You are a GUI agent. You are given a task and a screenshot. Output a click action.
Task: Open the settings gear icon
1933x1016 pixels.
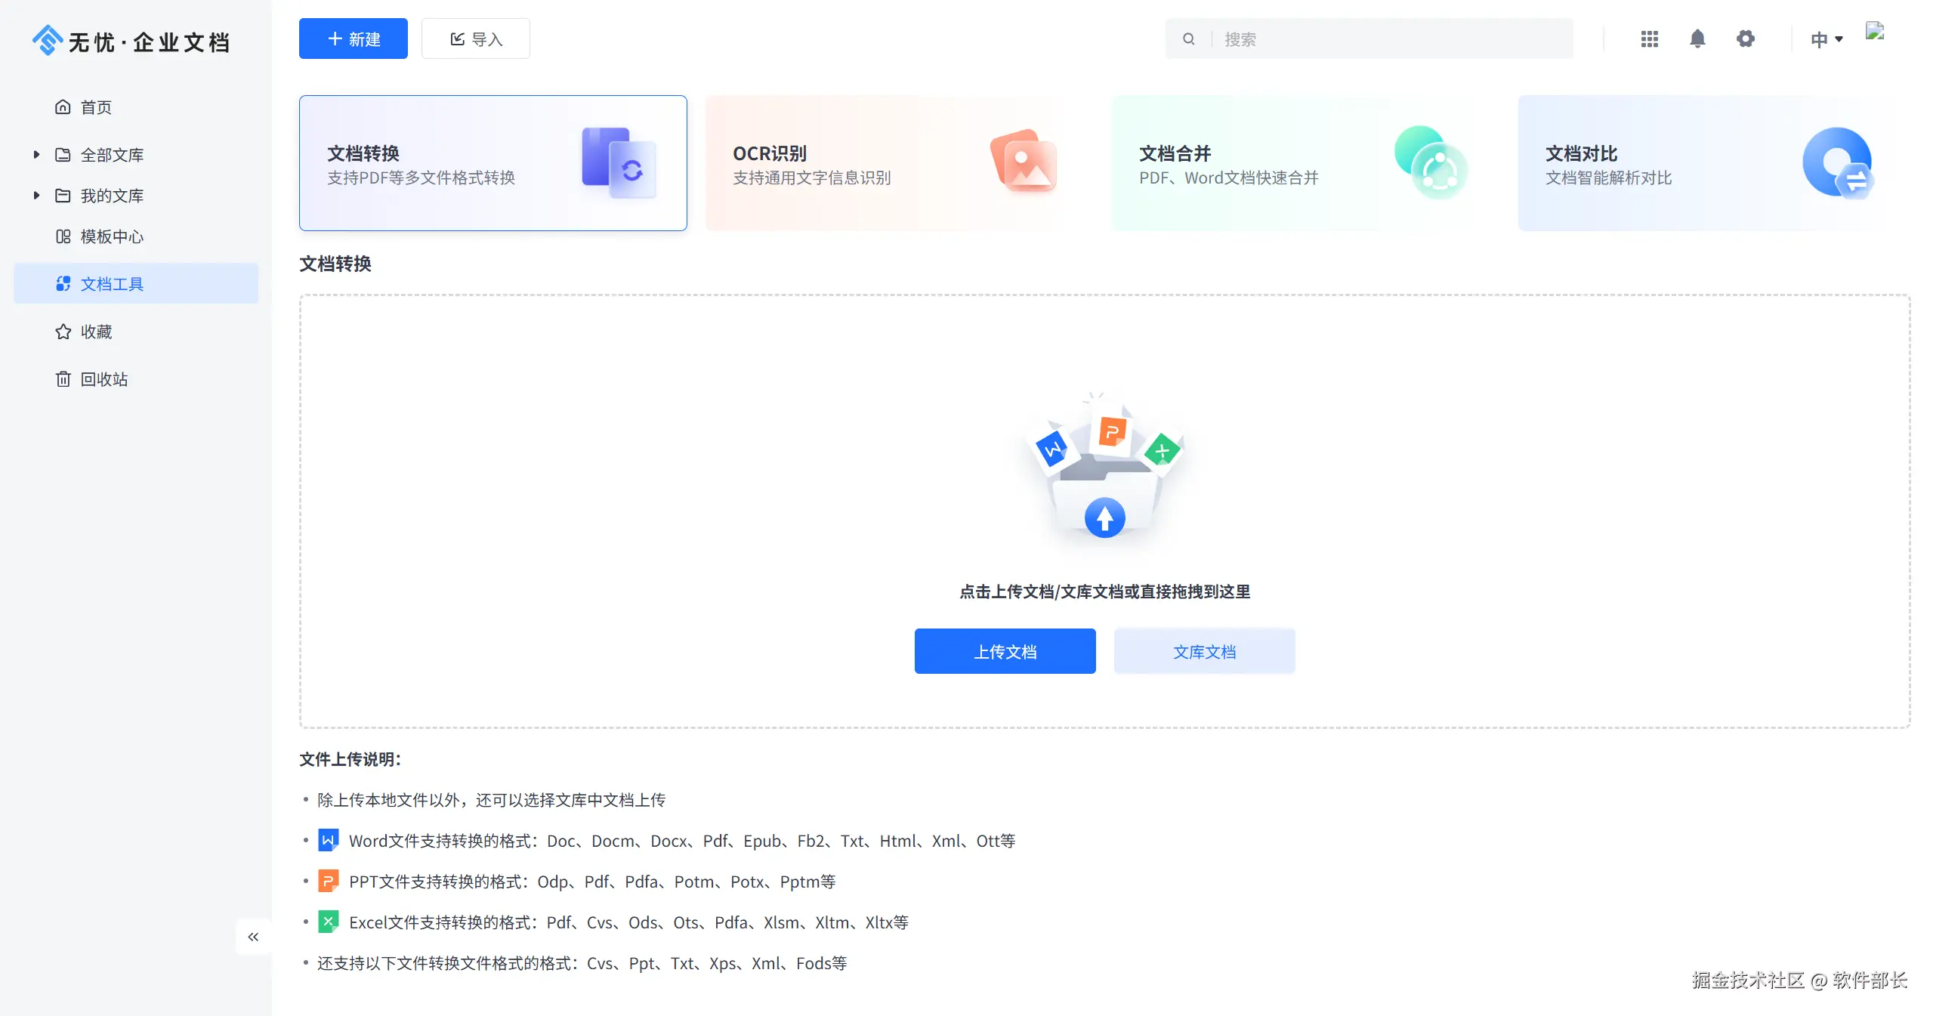tap(1745, 39)
